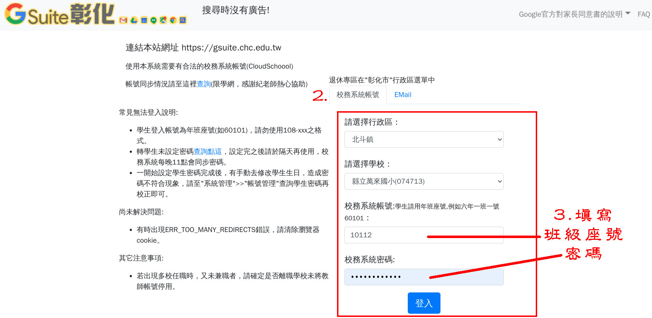Open the 查詢 account sync link
The height and width of the screenshot is (318, 652).
point(204,84)
